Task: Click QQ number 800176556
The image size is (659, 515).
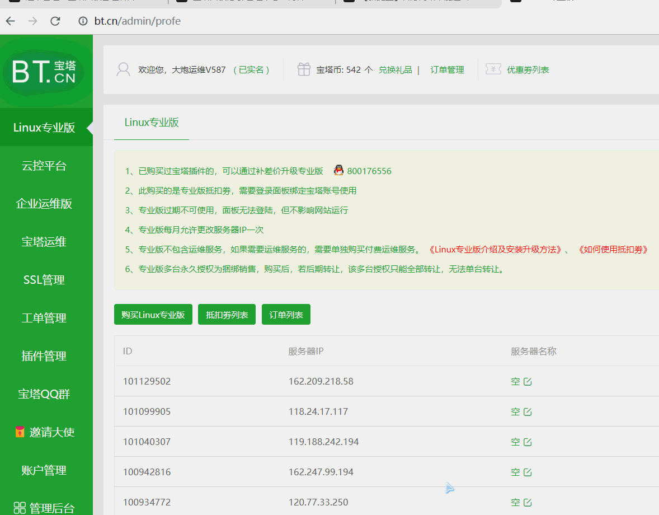Action: [369, 171]
